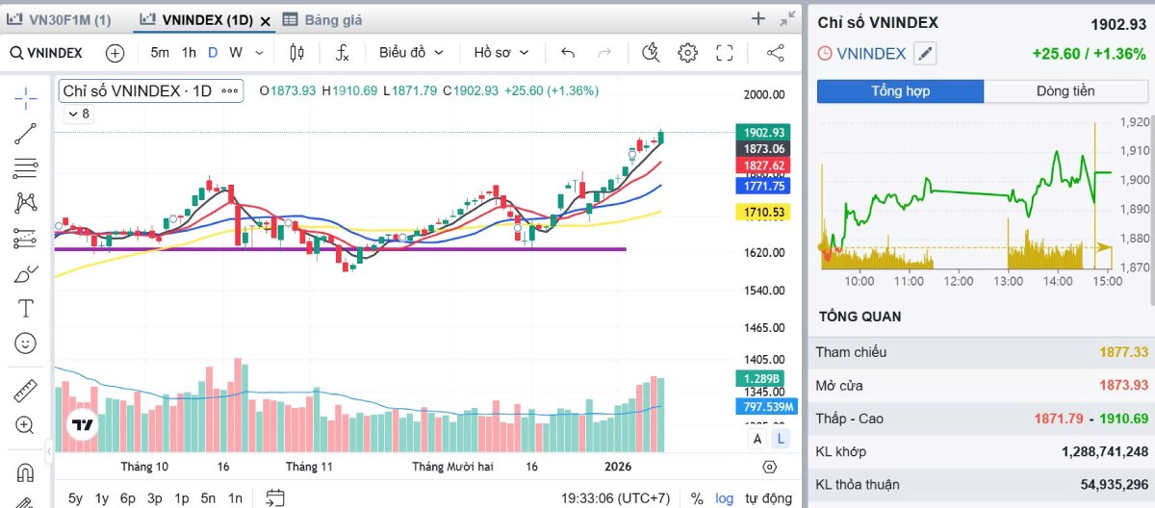Open the Fibonacci retracement tool
This screenshot has height=508, width=1155.
tap(26, 168)
